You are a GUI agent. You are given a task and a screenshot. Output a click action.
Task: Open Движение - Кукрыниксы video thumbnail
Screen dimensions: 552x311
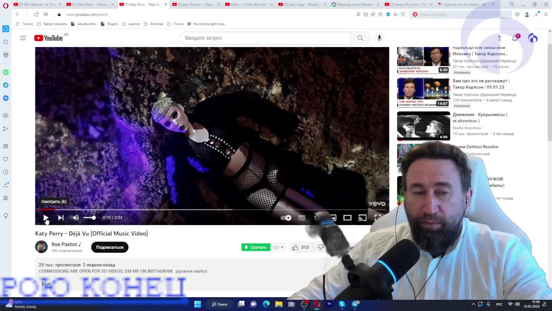click(423, 126)
